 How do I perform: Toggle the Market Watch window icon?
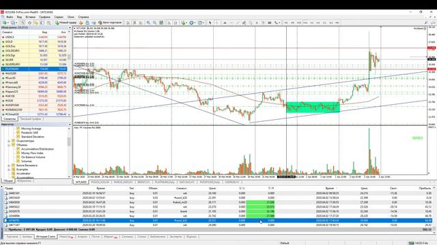[23, 22]
